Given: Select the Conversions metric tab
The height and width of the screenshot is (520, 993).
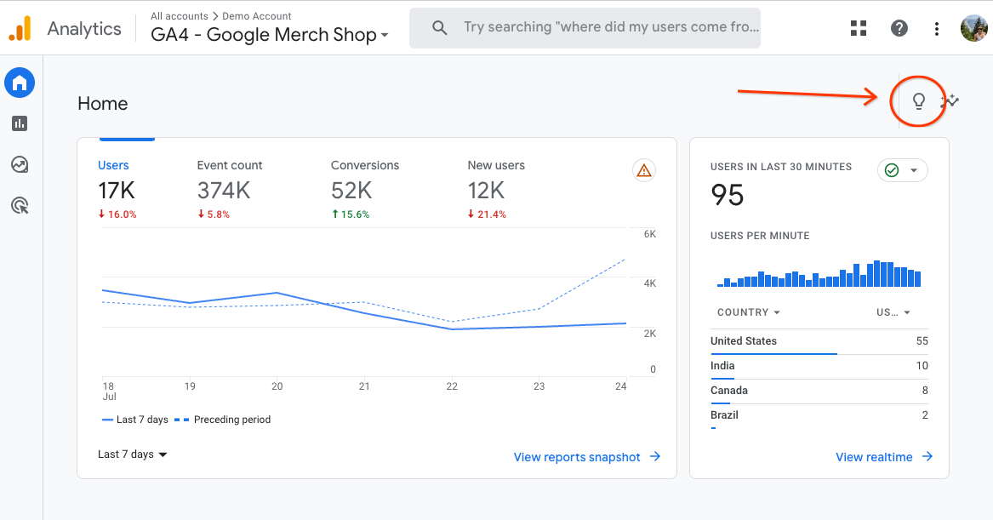Looking at the screenshot, I should tap(364, 189).
